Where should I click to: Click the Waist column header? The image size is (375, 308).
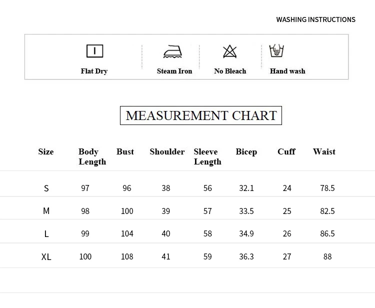(324, 151)
